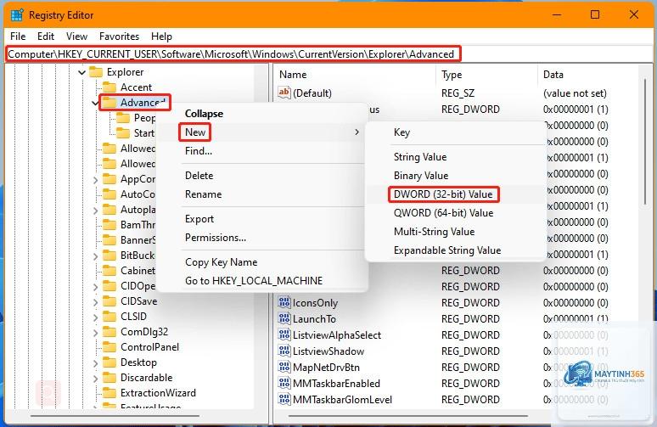Expand the BitBucket node arrow
Image resolution: width=657 pixels, height=427 pixels.
tap(96, 256)
